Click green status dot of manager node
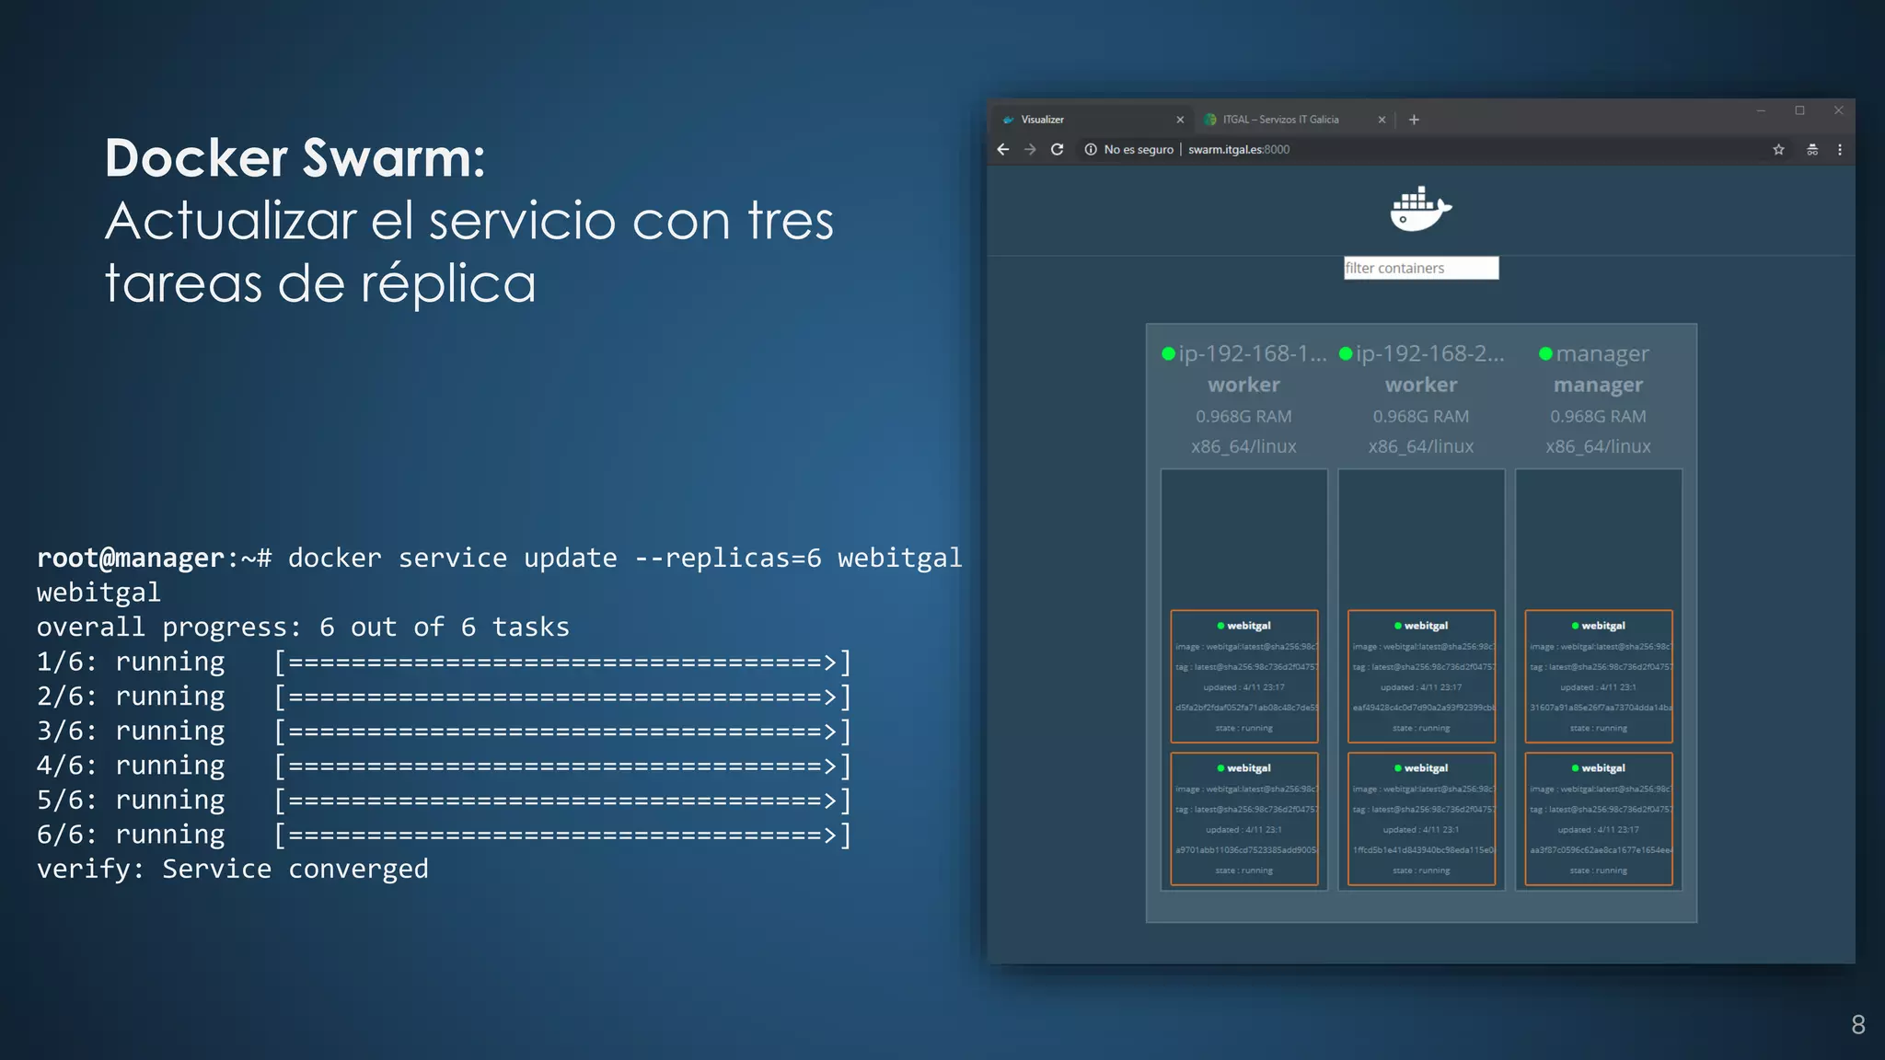This screenshot has height=1060, width=1885. 1546,353
